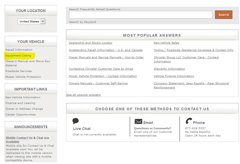Click the Email envelope icon
Image resolution: width=240 pixels, height=164 pixels.
tap(138, 122)
